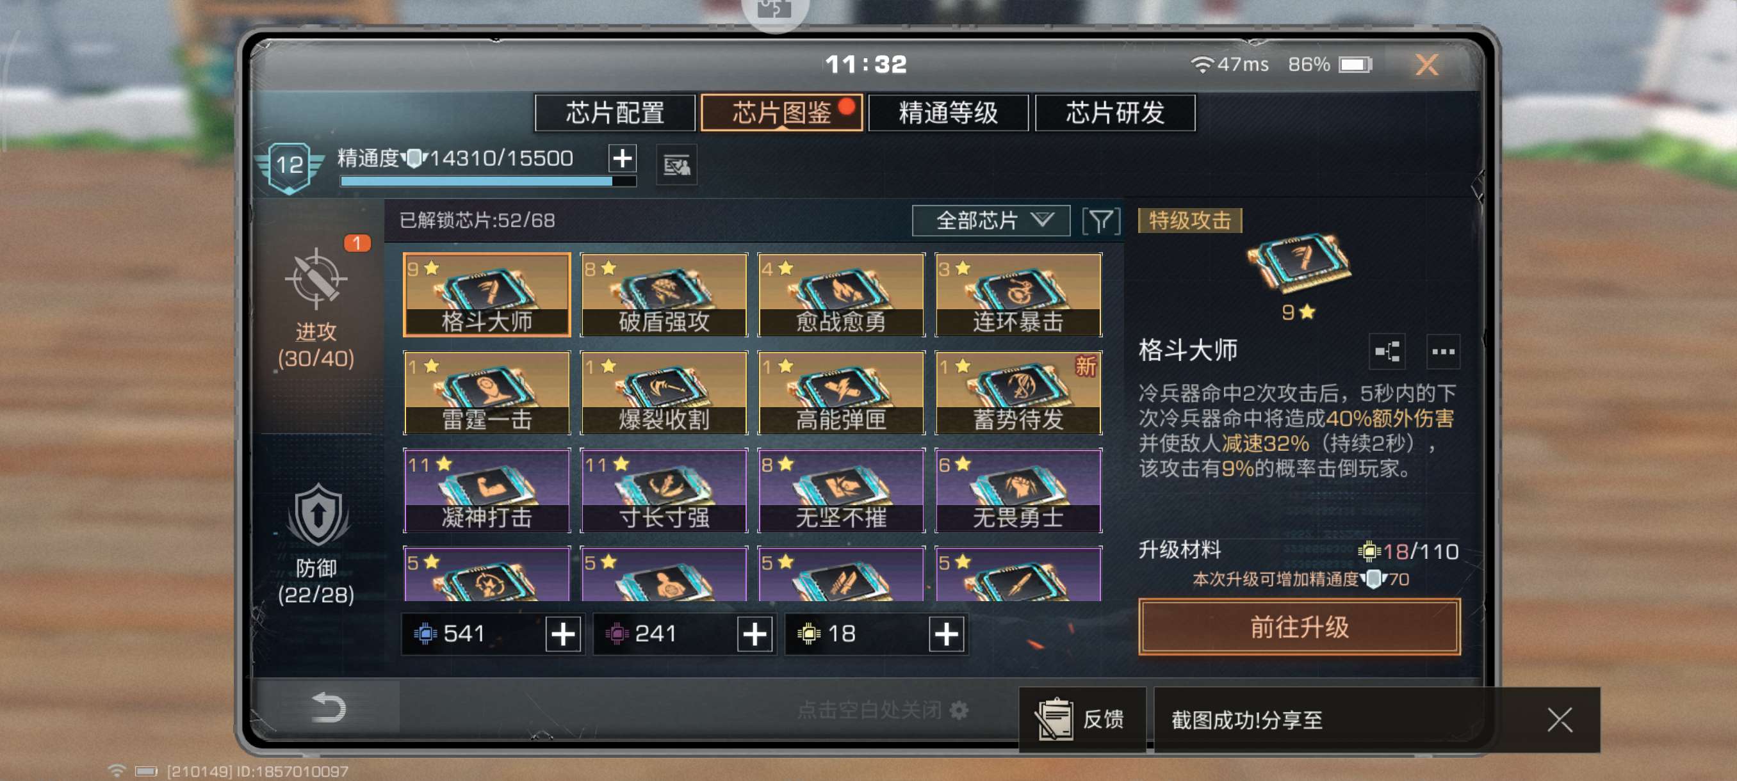Select the 凝神打击 chip card
This screenshot has height=781, width=1737.
pos(486,490)
